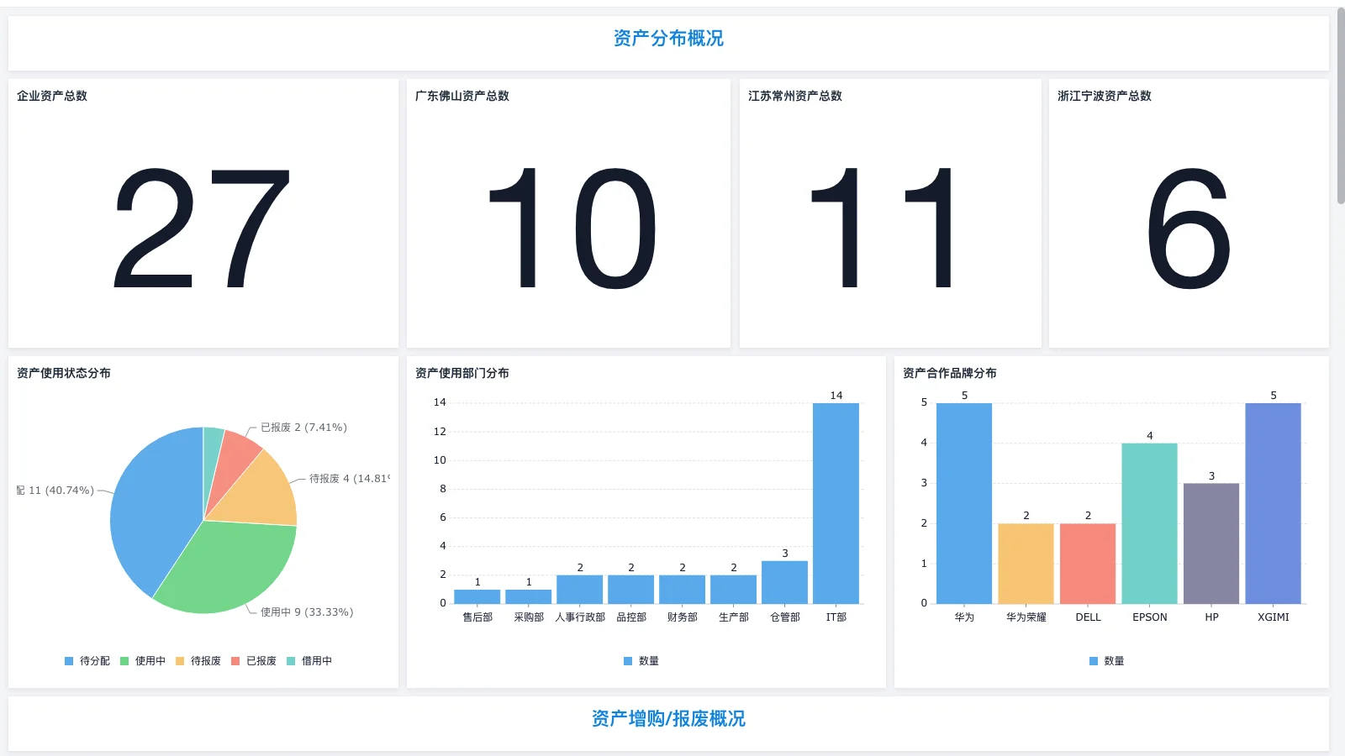Select the 仓管部 bar in department chart
Viewport: 1345px width, 756px height.
point(784,582)
